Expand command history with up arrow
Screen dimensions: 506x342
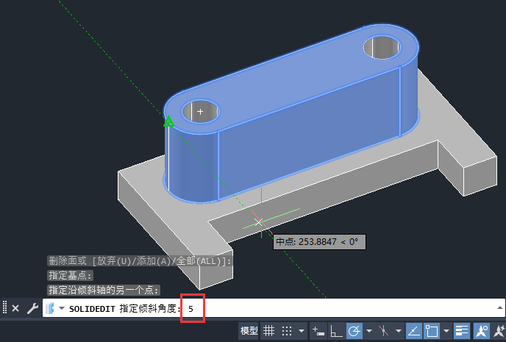[x=500, y=308]
